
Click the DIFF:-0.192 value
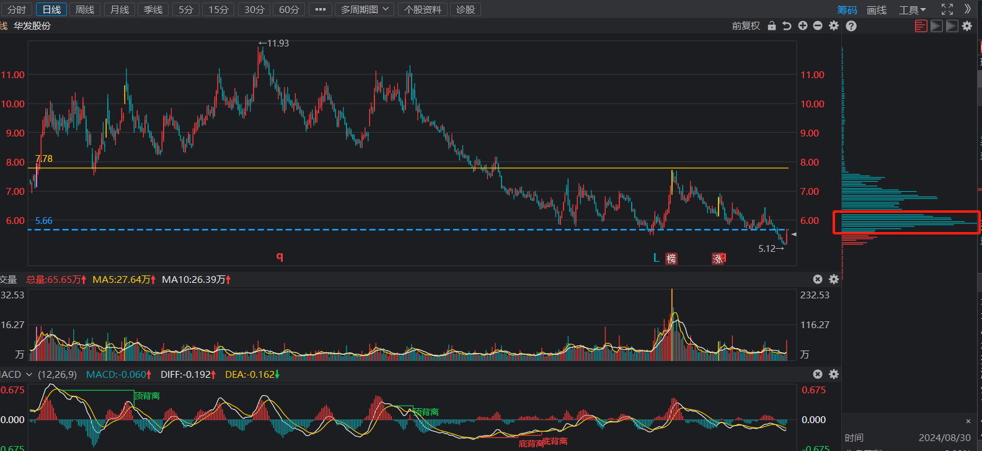[188, 375]
